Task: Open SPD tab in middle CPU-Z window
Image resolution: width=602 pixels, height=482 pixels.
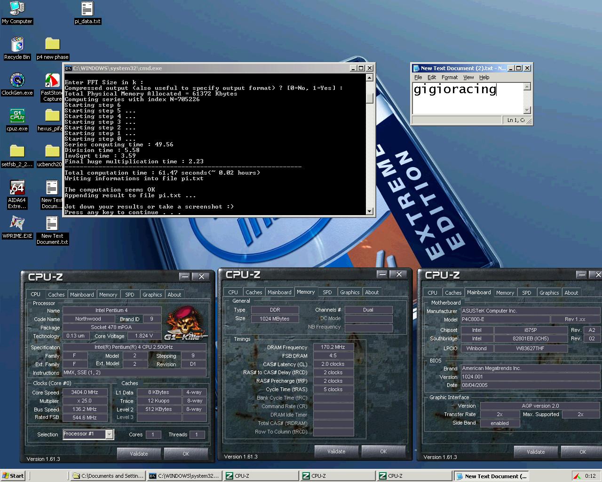Action: point(327,292)
